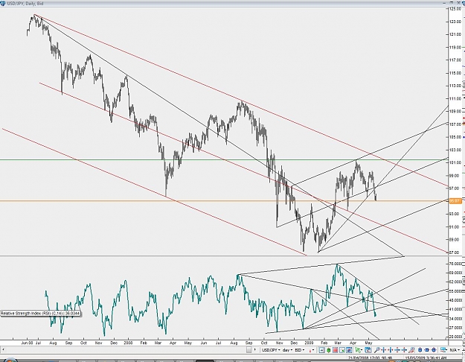Viewport: 465px width, 362px height.
Task: Click the blue monitors icon beside N/A
Action: 443,350
